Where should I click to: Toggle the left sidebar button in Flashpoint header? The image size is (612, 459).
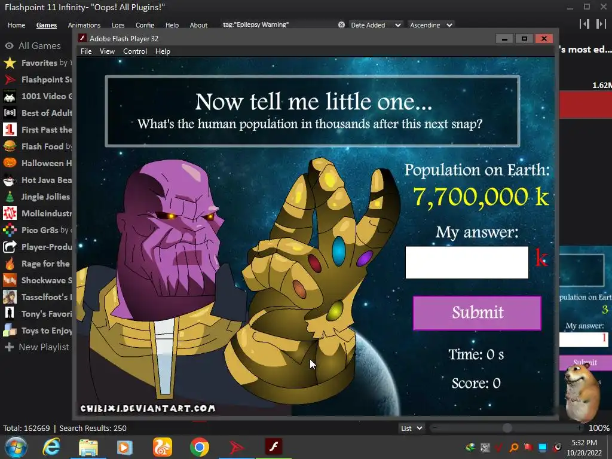pos(585,24)
